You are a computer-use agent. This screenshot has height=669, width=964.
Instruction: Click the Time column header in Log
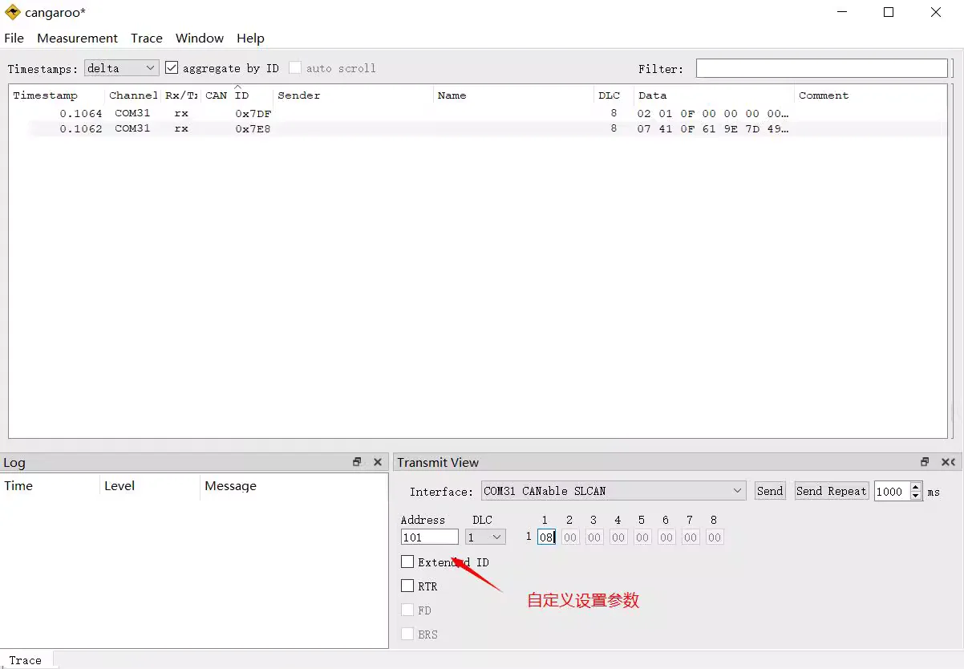click(50, 486)
